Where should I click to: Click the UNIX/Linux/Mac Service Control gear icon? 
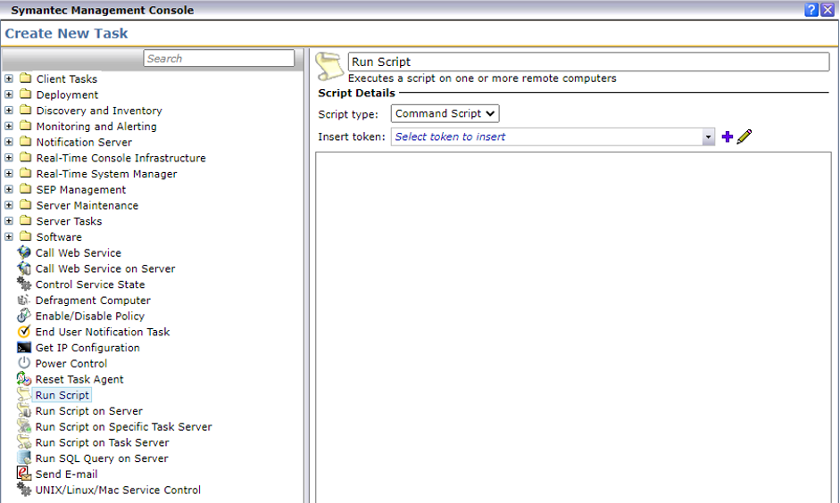click(x=24, y=490)
